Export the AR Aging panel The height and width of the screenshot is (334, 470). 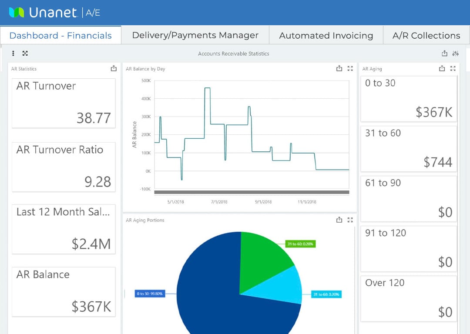442,68
